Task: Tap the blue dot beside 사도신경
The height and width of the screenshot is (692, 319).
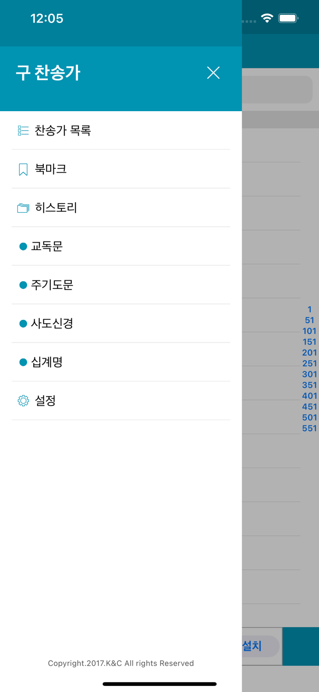Action: tap(23, 323)
